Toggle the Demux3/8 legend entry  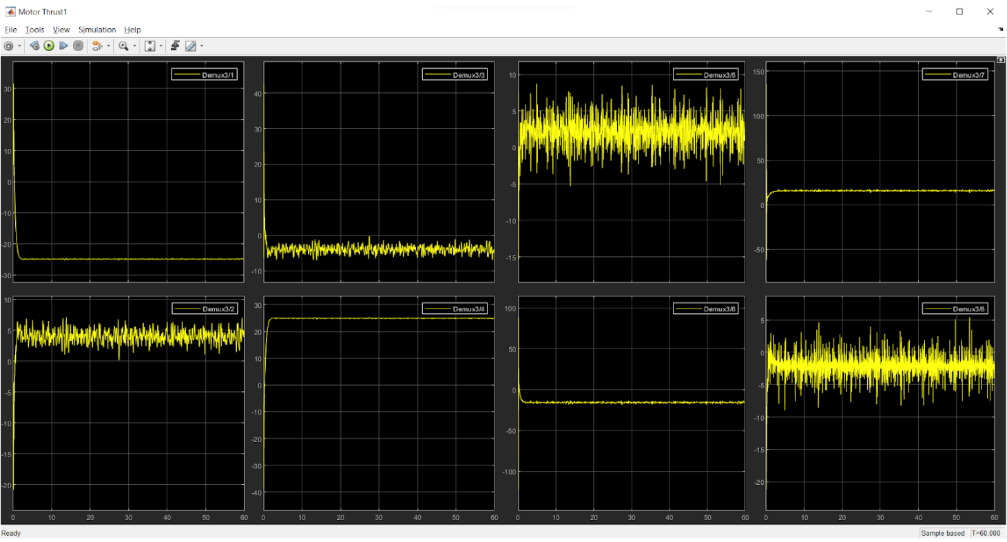pos(957,309)
